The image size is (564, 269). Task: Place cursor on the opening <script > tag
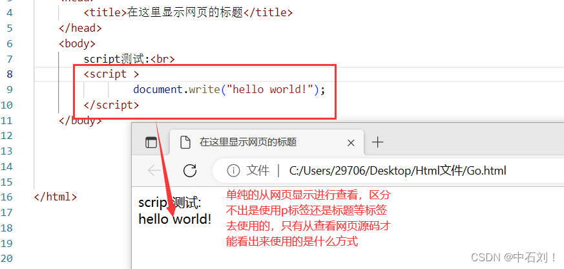pyautogui.click(x=111, y=74)
